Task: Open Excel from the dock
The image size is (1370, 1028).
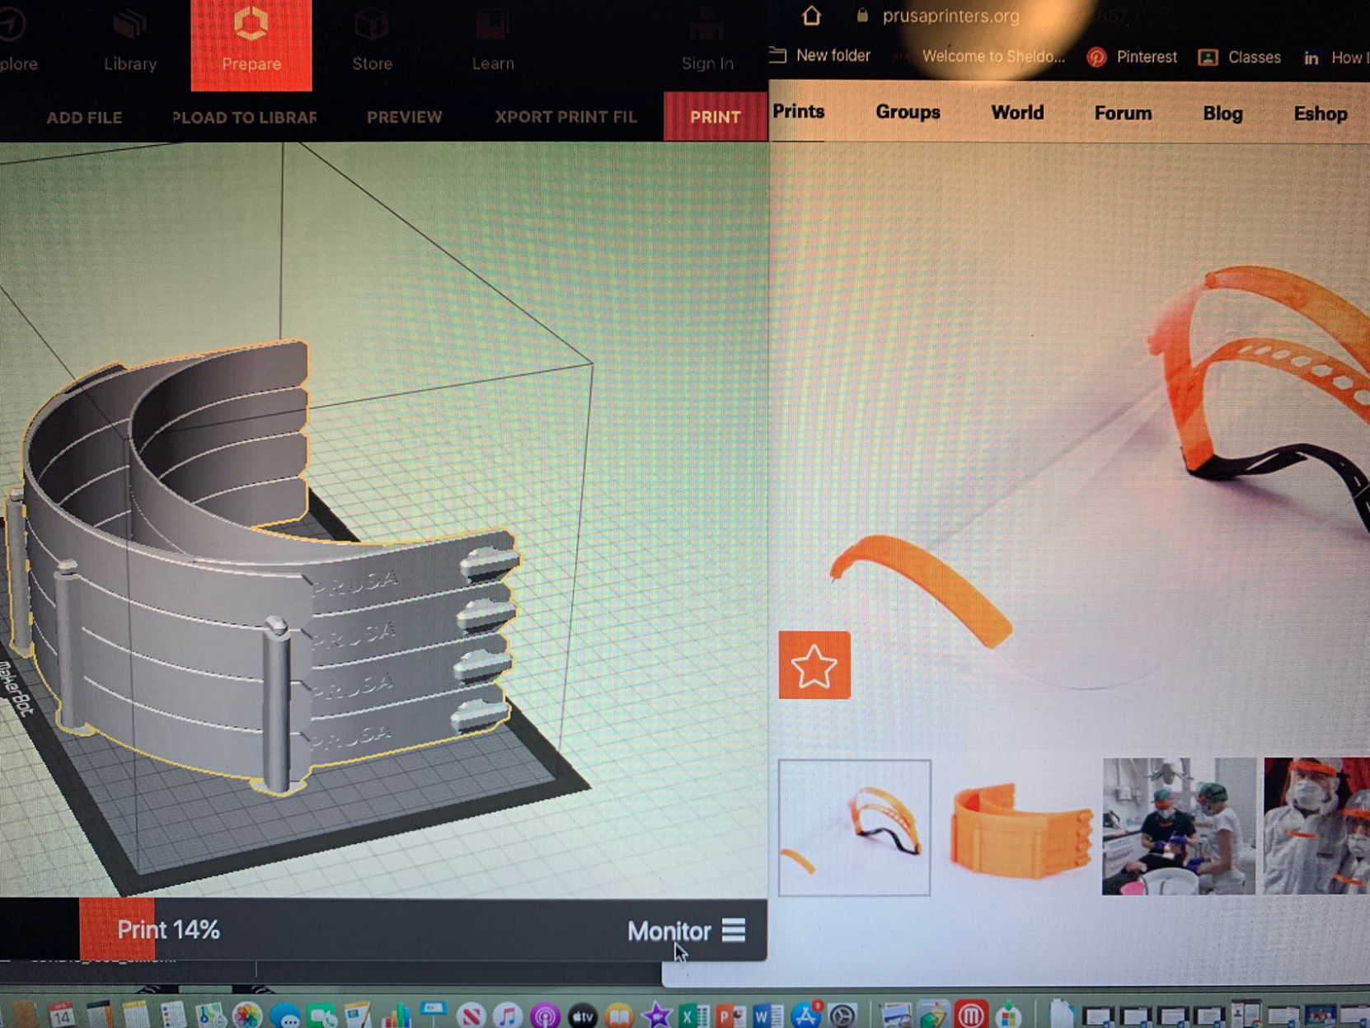Action: click(694, 1016)
